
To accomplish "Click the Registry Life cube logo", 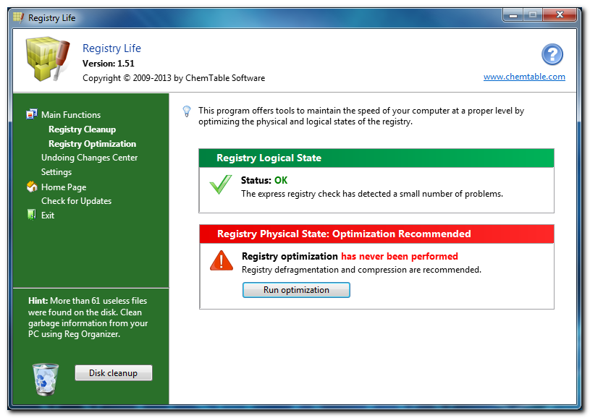I will coord(47,59).
